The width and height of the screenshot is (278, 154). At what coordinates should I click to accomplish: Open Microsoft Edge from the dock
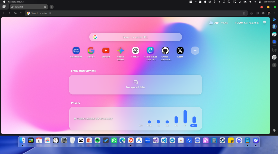tap(122, 140)
